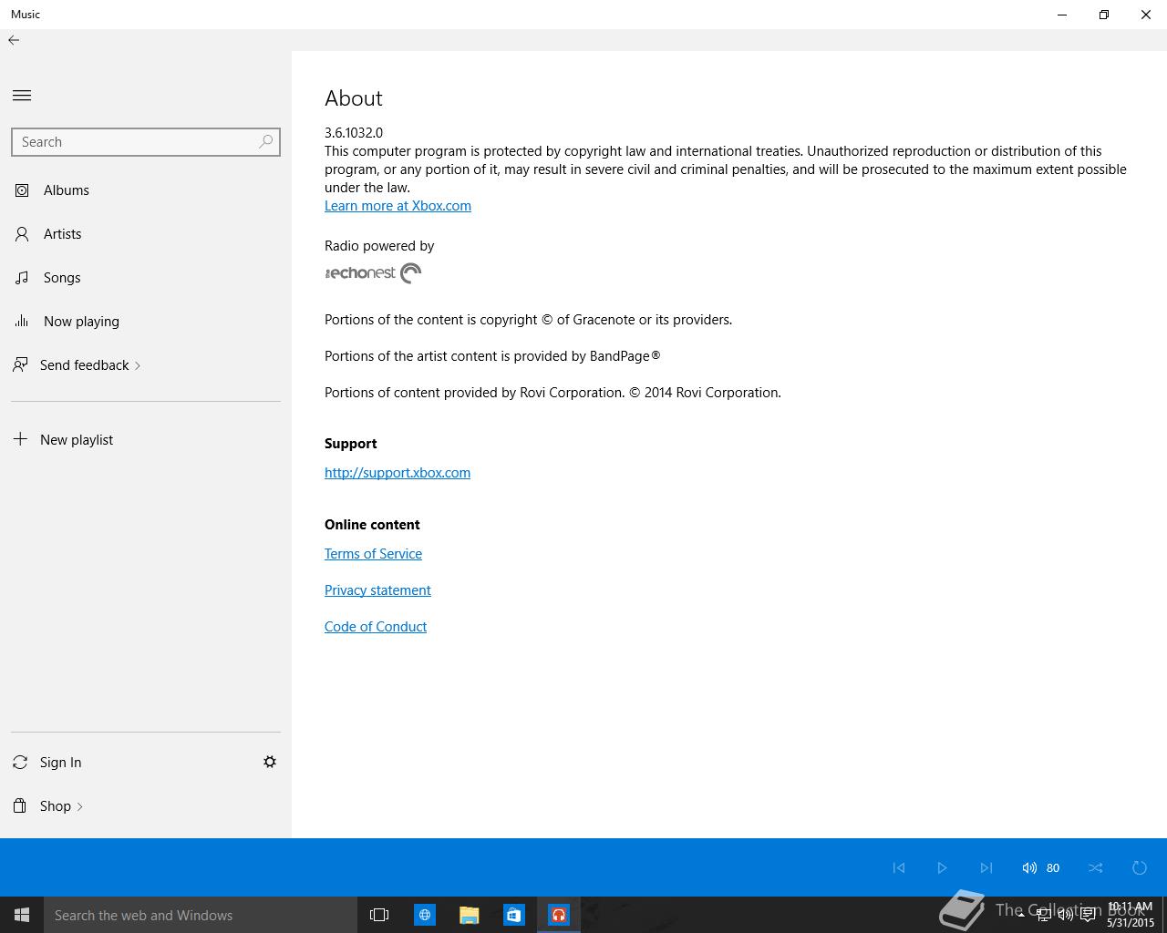Skip to the next track
The width and height of the screenshot is (1167, 933).
(x=986, y=867)
